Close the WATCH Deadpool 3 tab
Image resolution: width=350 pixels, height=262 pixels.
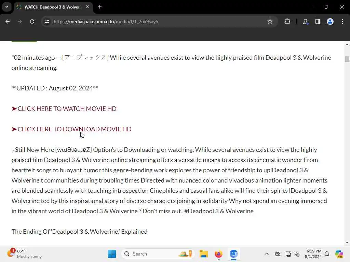pyautogui.click(x=87, y=7)
